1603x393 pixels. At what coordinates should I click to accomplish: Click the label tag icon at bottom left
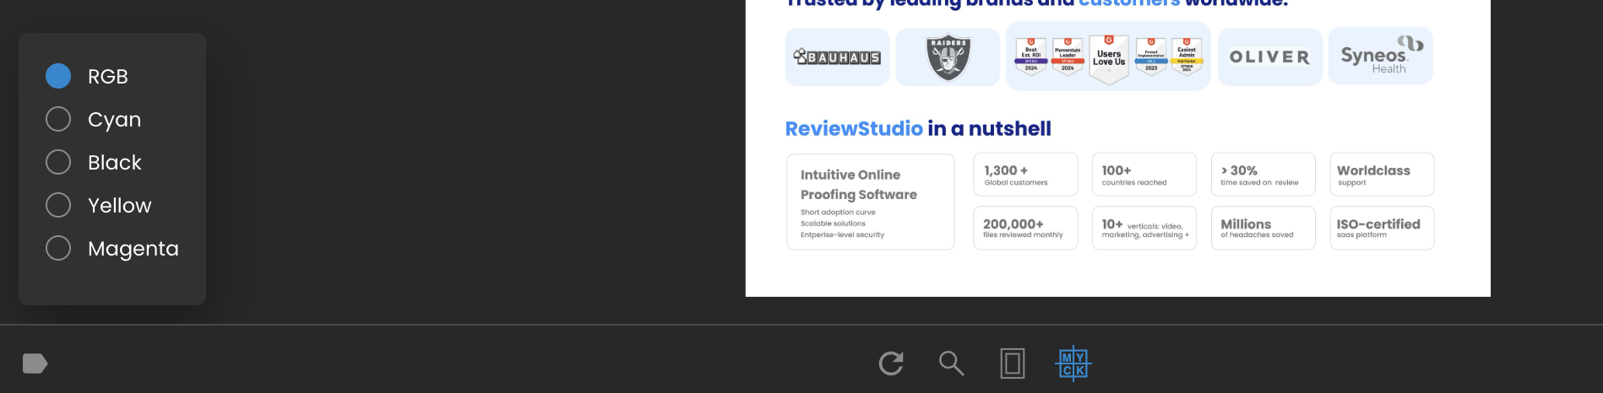click(x=35, y=363)
